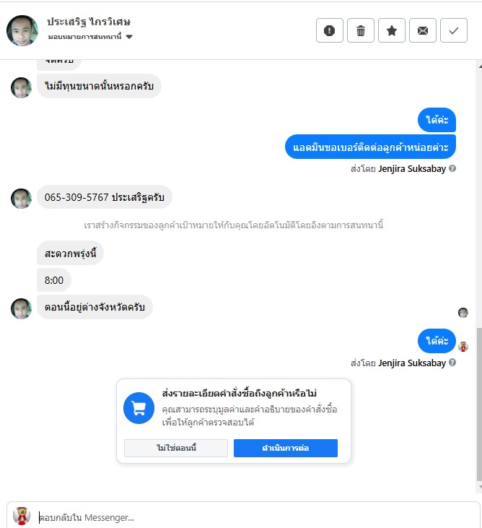This screenshot has height=528, width=482.
Task: Click Jenjira Suksabay sender name below แอดมิน message
Action: 412,168
